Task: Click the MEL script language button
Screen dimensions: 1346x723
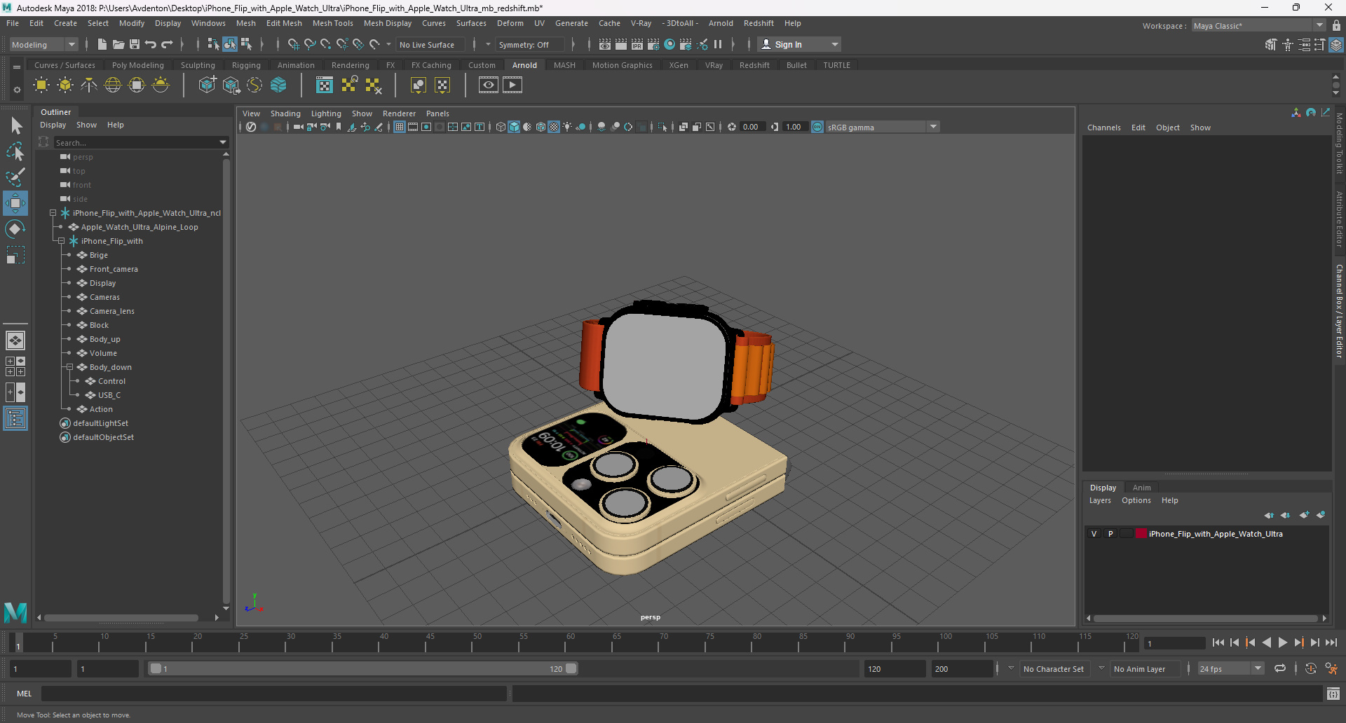Action: tap(25, 694)
